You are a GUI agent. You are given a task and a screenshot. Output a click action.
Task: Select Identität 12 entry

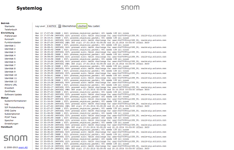11,82
